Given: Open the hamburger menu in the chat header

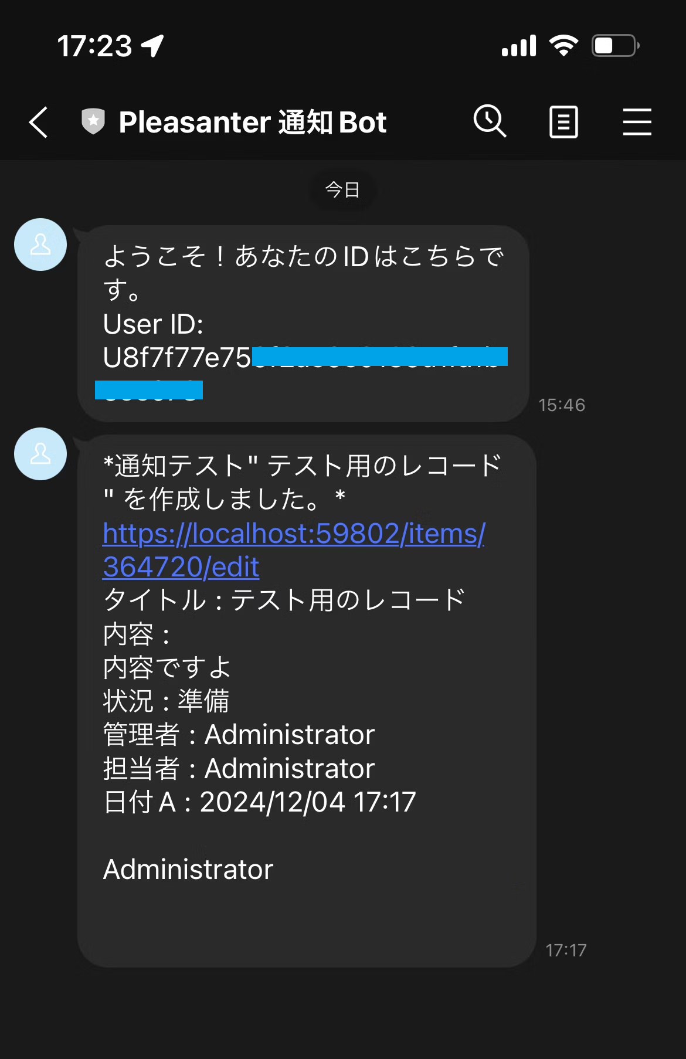Looking at the screenshot, I should pos(637,121).
